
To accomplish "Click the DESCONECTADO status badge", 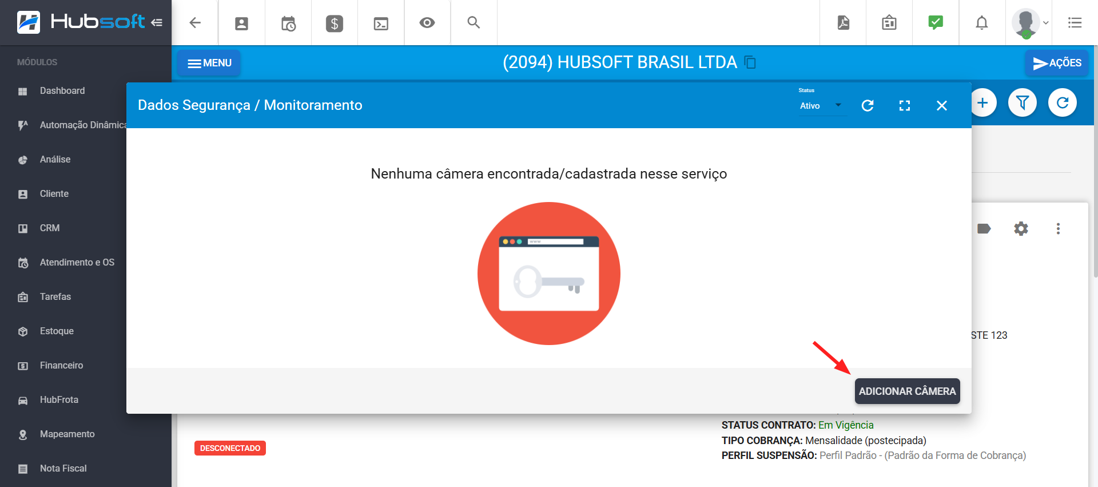I will pos(230,448).
